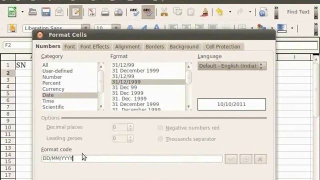Click the Page Preview icon

(118, 12)
